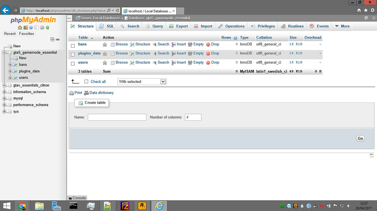The image size is (377, 211).
Task: Favorite the bans table using its star
Action: 105,44
